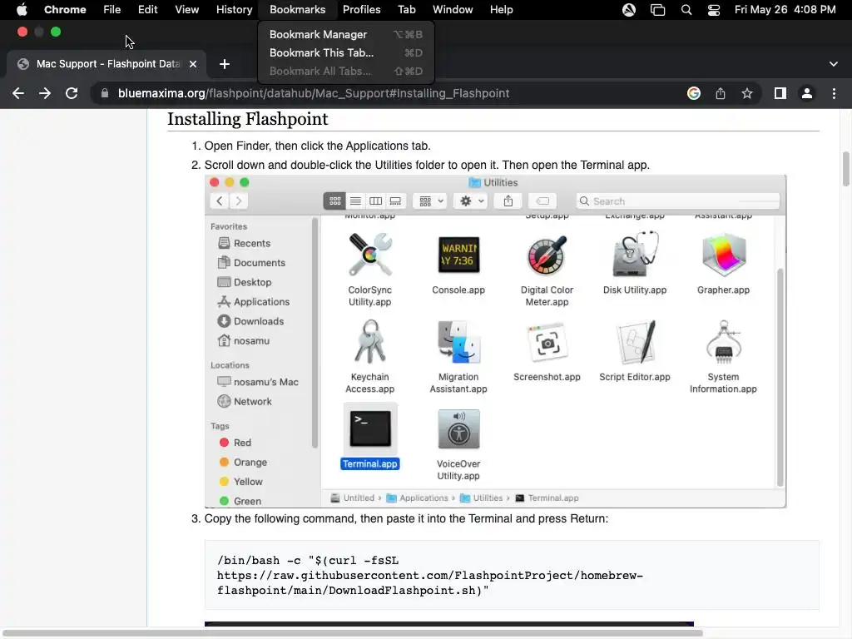Switch Finder to gallery view
Screen dimensions: 852x639
click(x=395, y=201)
